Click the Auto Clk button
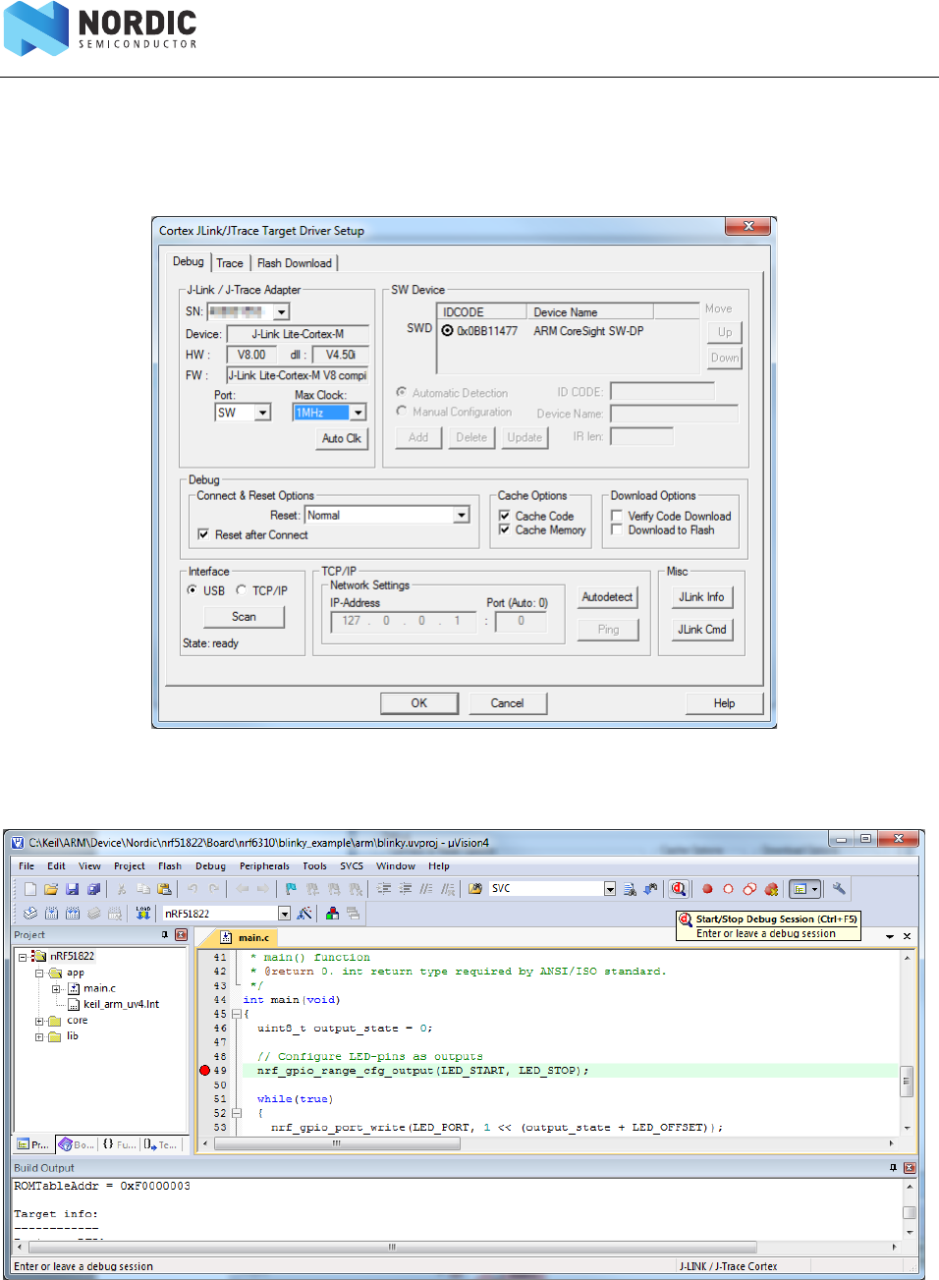This screenshot has height=1280, width=939. click(341, 438)
